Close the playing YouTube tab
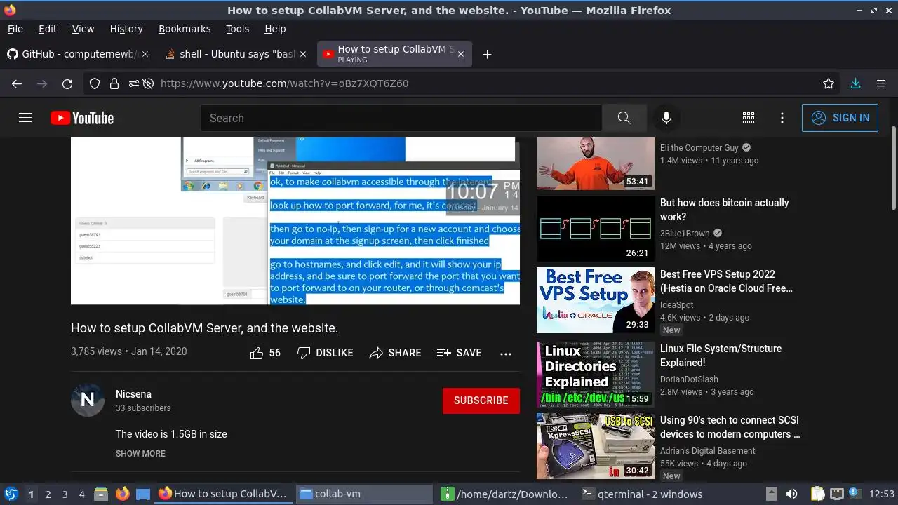898x505 pixels. (x=460, y=54)
